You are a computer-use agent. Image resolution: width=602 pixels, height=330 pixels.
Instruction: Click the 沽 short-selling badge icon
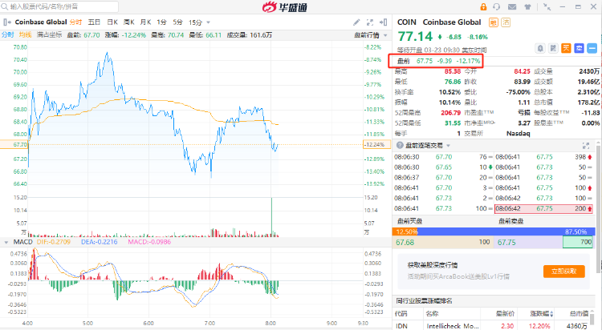tap(506, 22)
